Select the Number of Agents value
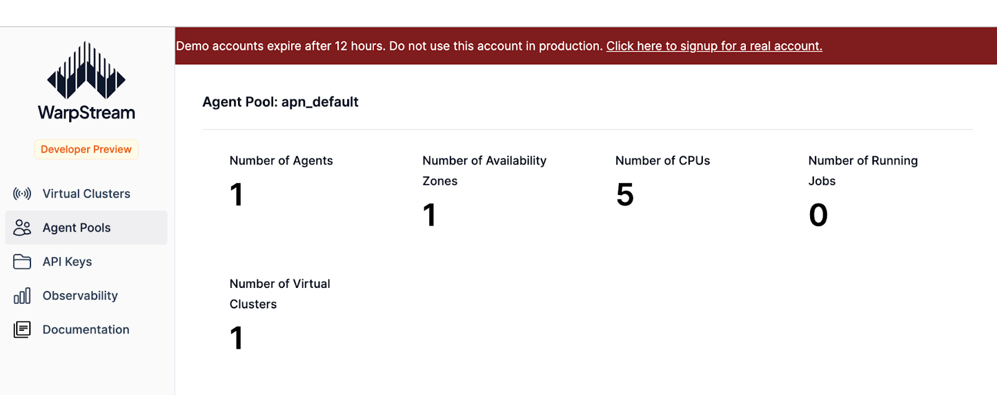The height and width of the screenshot is (395, 997). (236, 194)
